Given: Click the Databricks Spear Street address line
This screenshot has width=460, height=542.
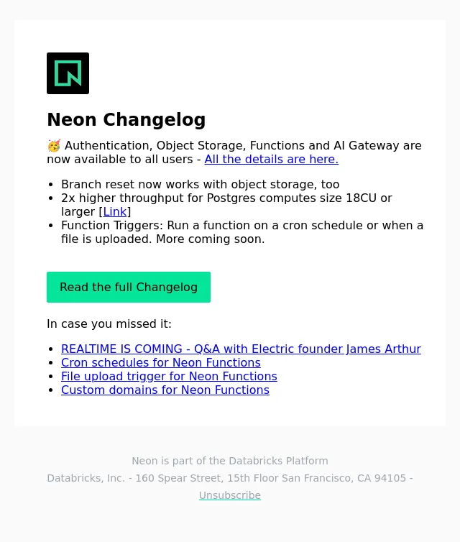Looking at the screenshot, I should coord(230,478).
